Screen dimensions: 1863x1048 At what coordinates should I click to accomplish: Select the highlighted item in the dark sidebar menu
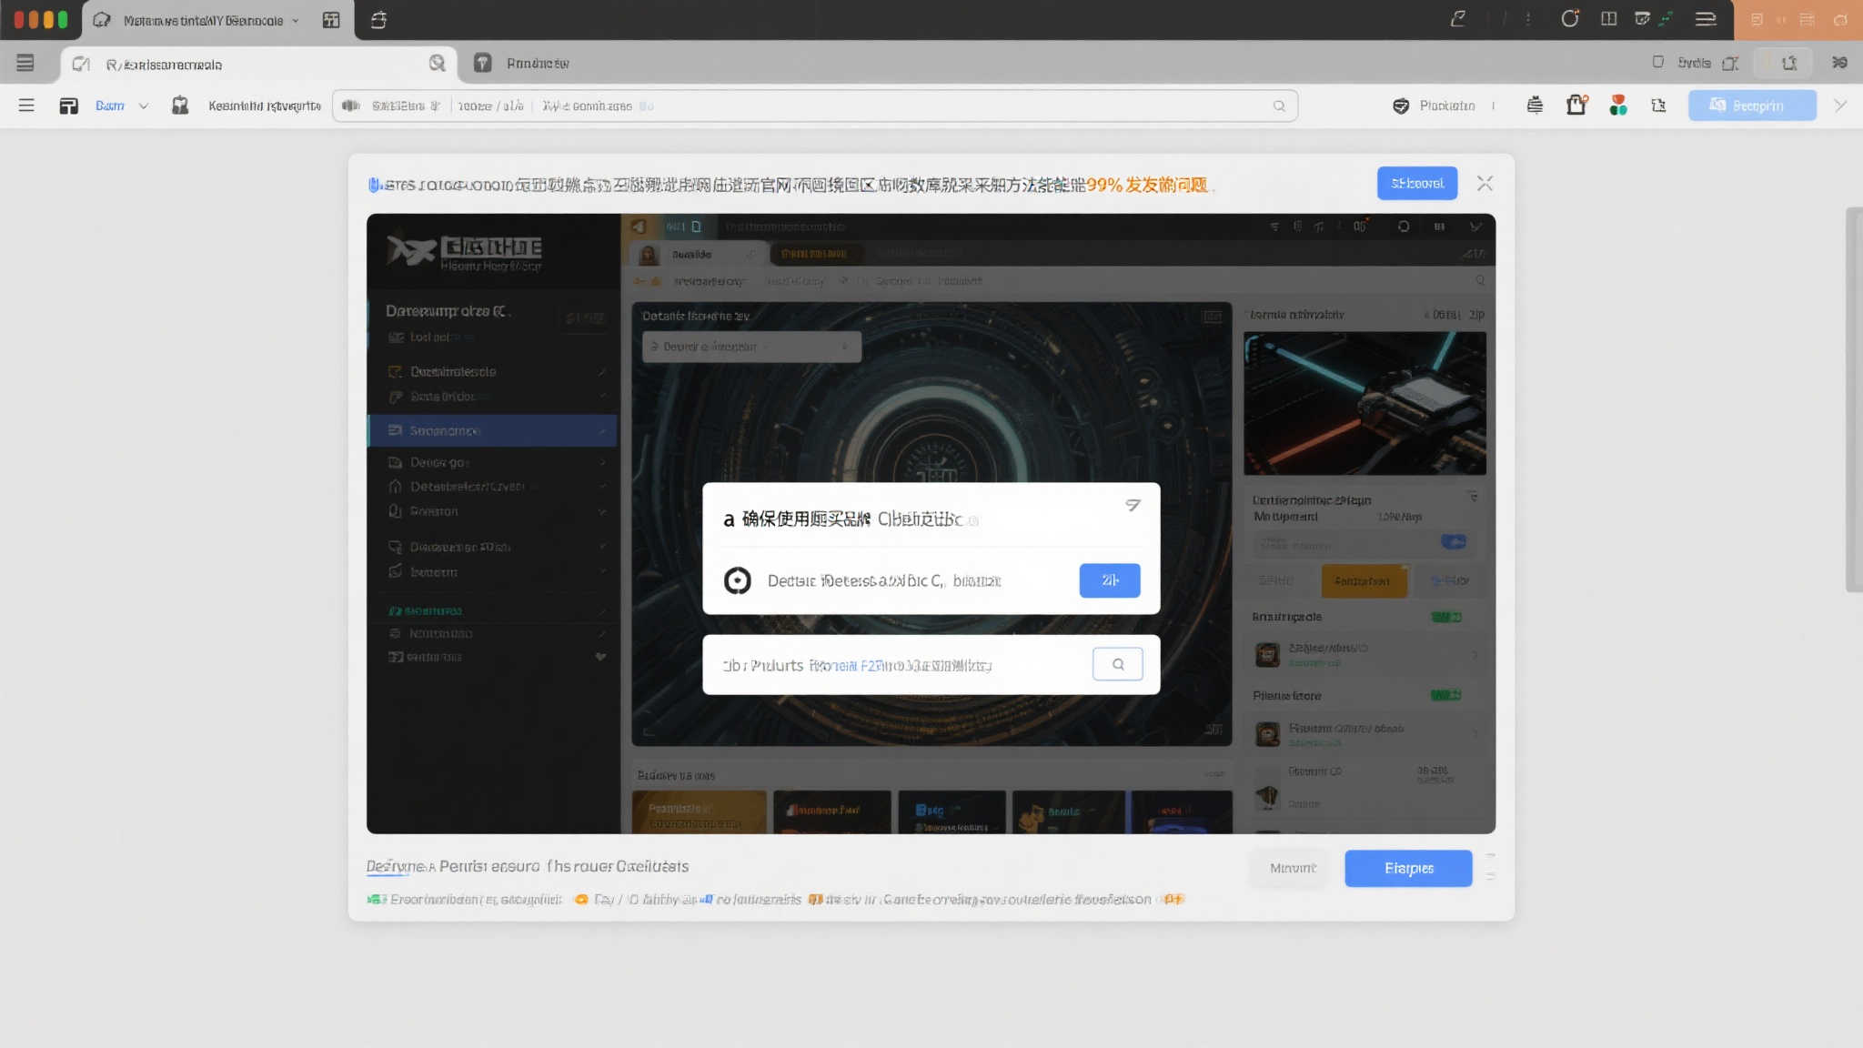[x=473, y=430]
